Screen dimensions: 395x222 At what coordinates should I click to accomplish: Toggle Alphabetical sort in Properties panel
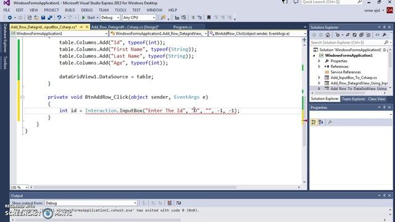(321, 122)
